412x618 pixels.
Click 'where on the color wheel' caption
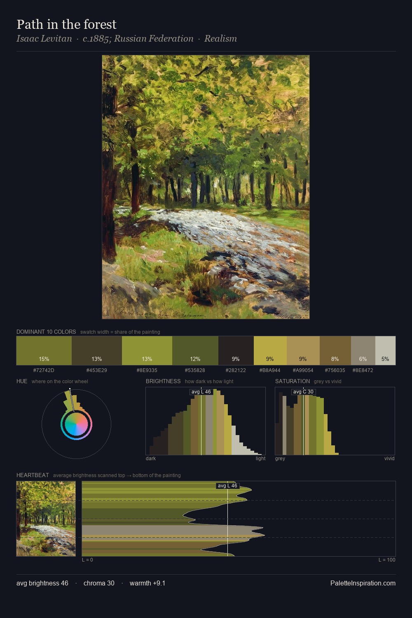click(x=60, y=382)
